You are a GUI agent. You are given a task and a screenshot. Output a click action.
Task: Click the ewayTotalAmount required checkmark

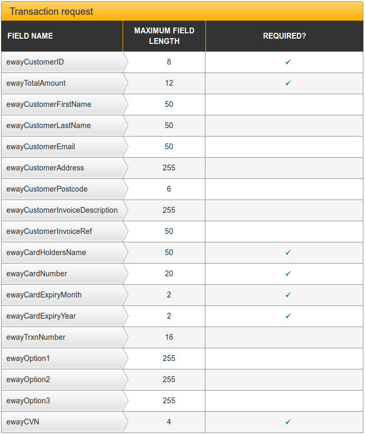point(288,83)
